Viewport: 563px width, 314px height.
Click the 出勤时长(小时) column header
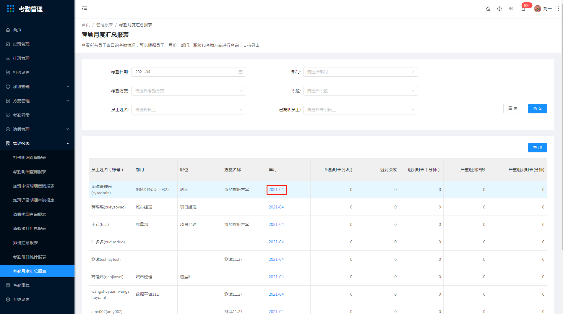coord(332,170)
